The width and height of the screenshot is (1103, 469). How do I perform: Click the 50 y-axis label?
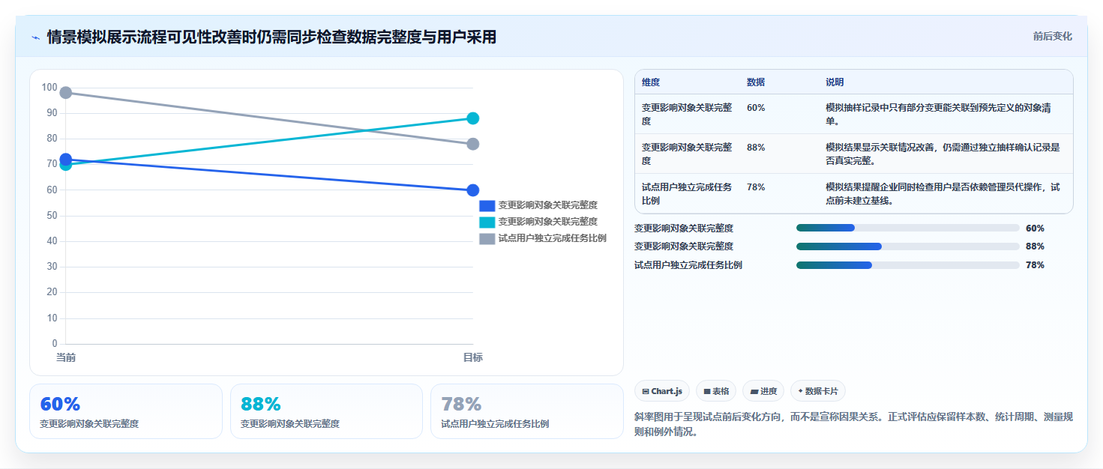point(52,216)
